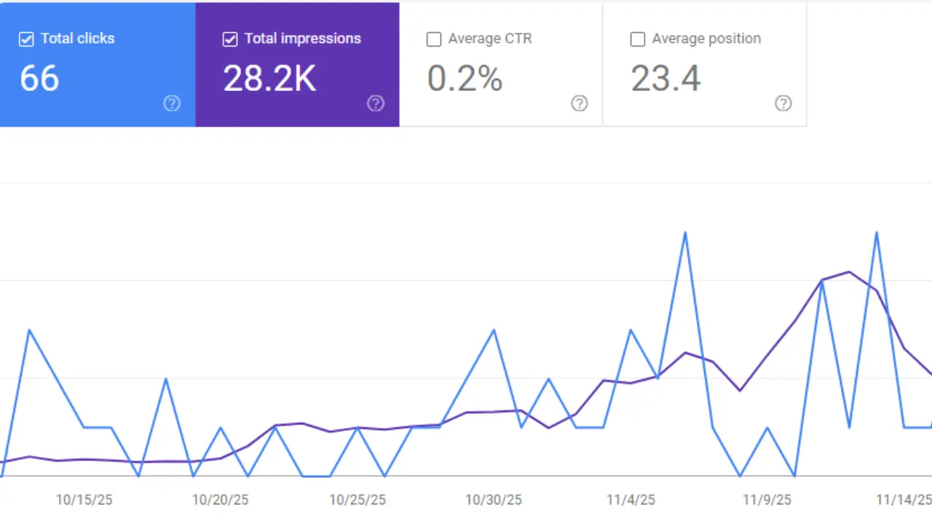932x524 pixels.
Task: Click the 10/30/25 date label
Action: [x=493, y=500]
